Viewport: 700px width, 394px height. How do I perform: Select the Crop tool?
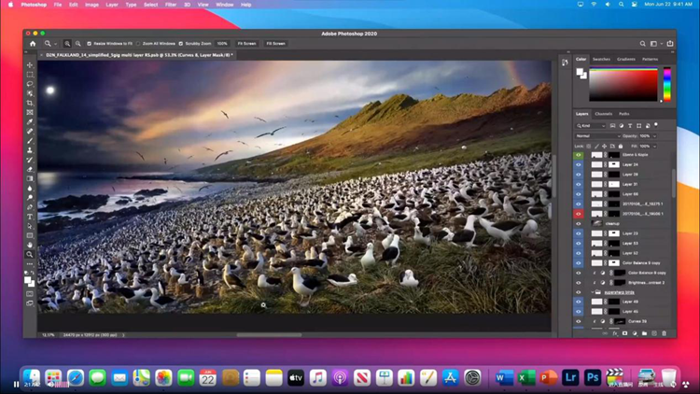30,103
